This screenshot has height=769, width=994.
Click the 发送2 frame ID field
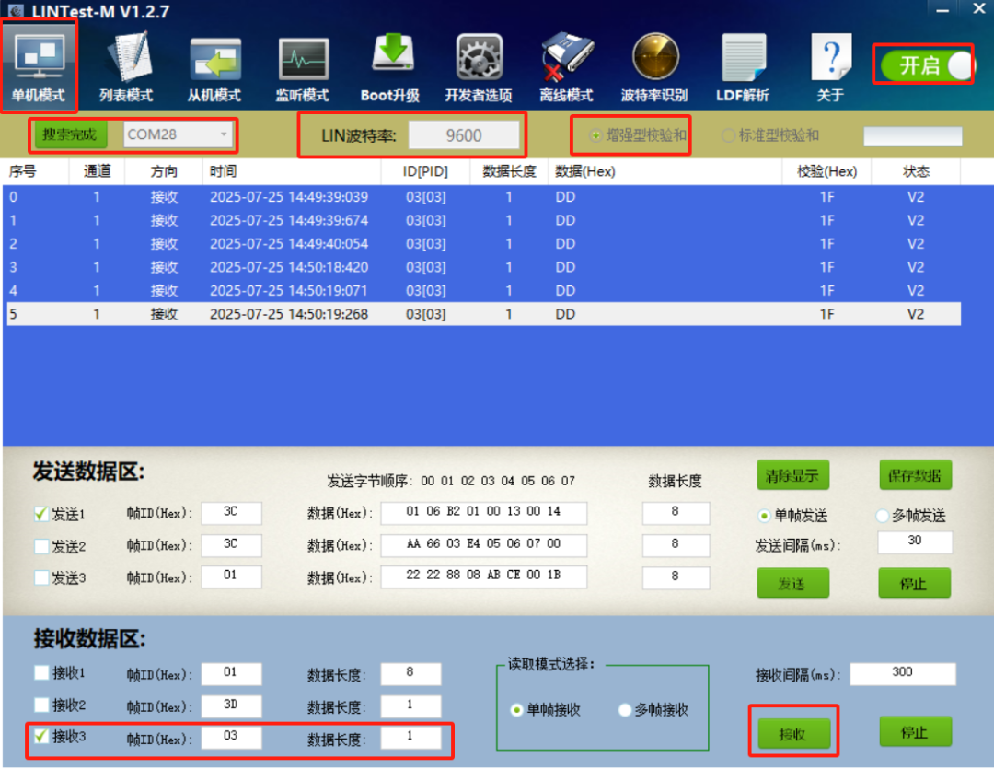pos(231,544)
